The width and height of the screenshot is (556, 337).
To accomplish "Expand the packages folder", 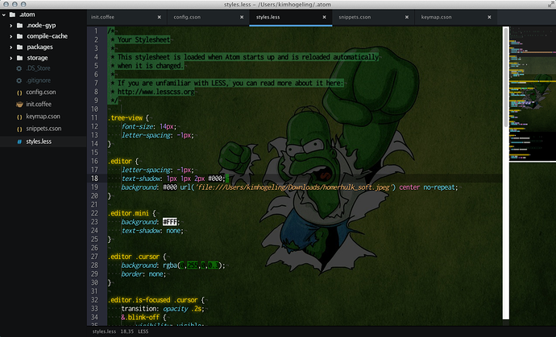I will pos(11,47).
